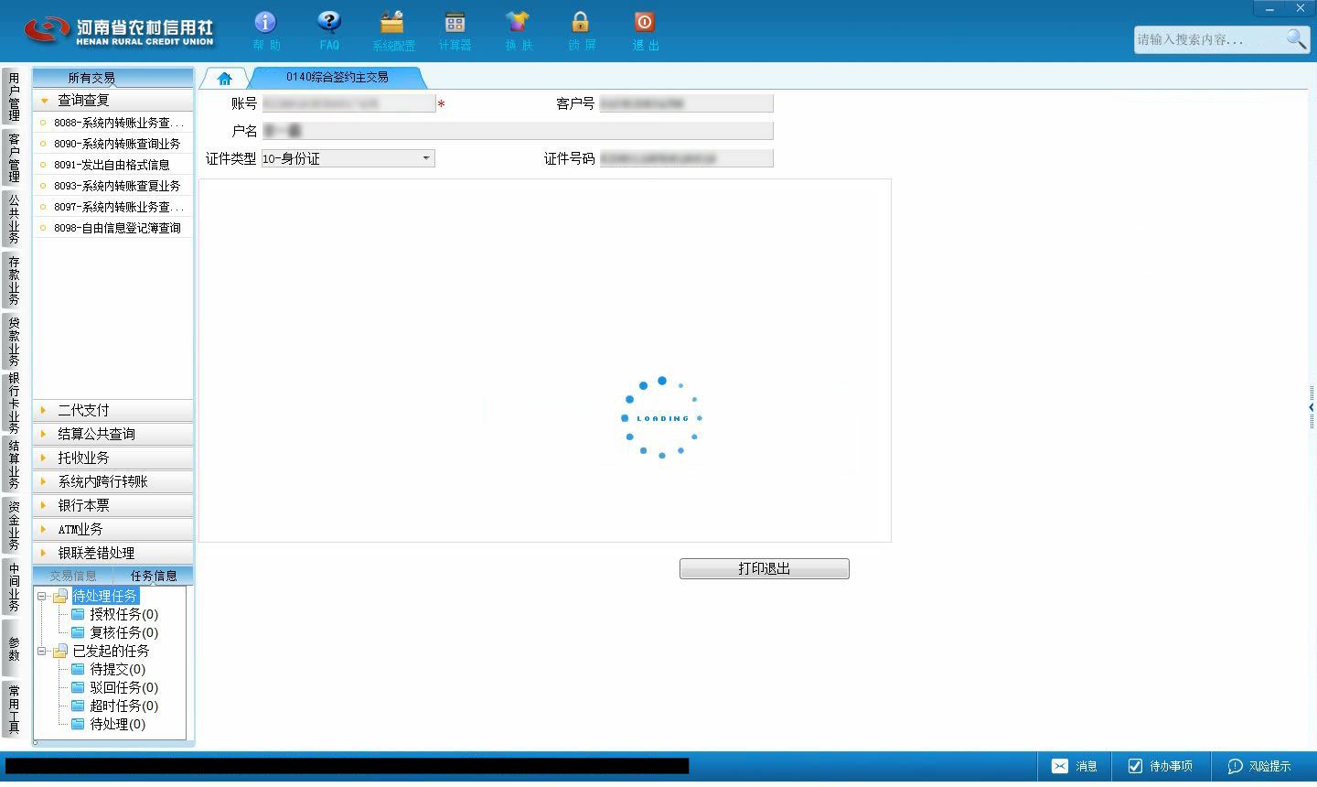Collapse the 查询查复 menu section
Screen dimensions: 1317x787
pos(112,100)
